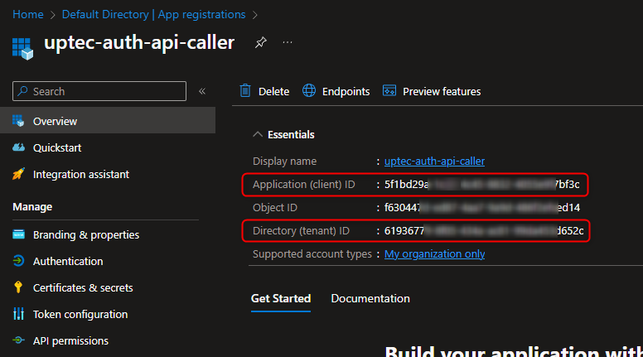Click the My organization only link
643x357 pixels.
[434, 253]
